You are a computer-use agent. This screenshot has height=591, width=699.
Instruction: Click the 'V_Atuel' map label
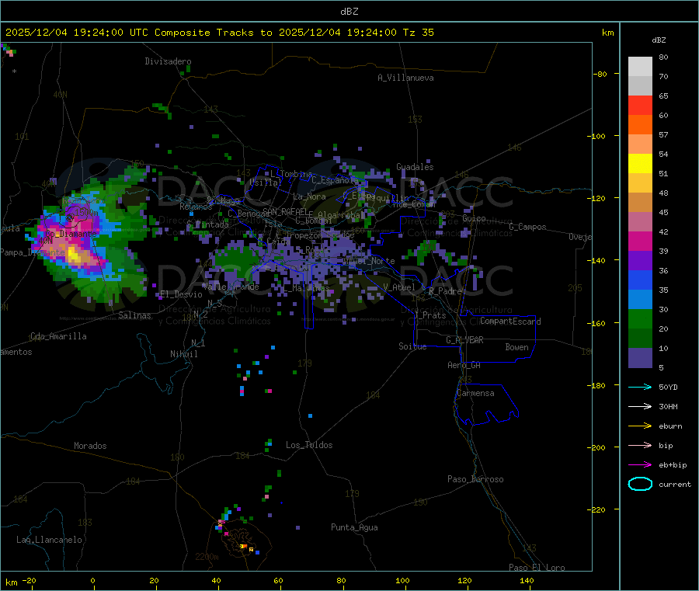(399, 287)
